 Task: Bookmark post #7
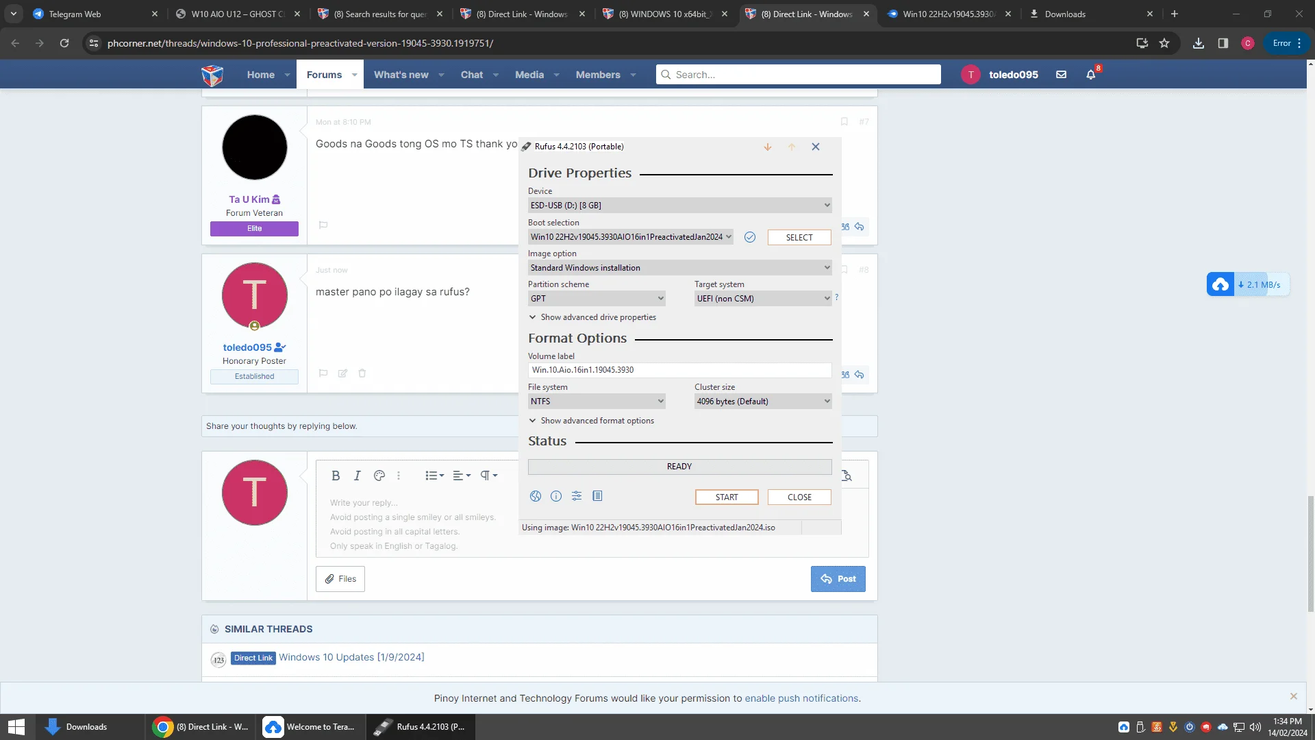[x=844, y=122]
